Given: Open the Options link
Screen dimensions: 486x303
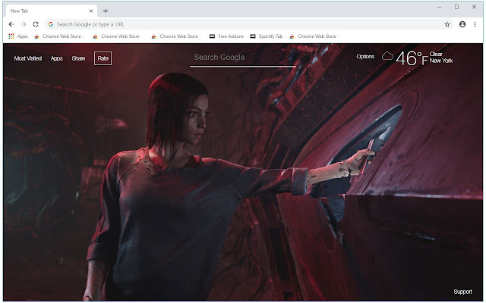Looking at the screenshot, I should [x=365, y=57].
